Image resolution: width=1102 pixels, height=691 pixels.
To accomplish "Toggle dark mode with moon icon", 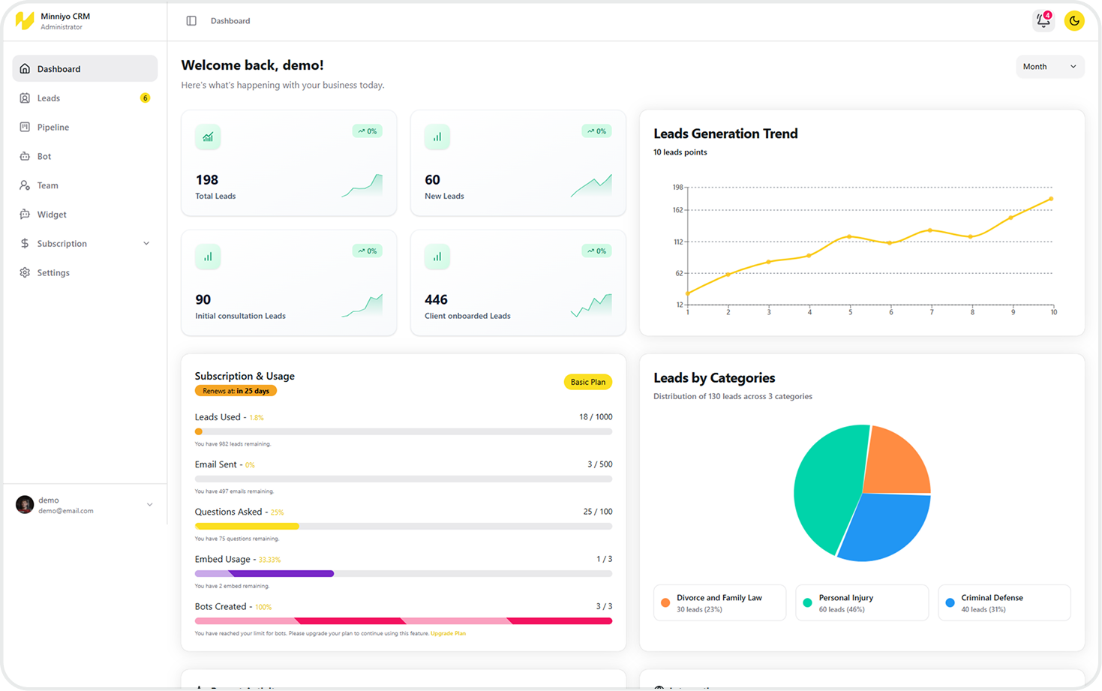I will (1074, 21).
